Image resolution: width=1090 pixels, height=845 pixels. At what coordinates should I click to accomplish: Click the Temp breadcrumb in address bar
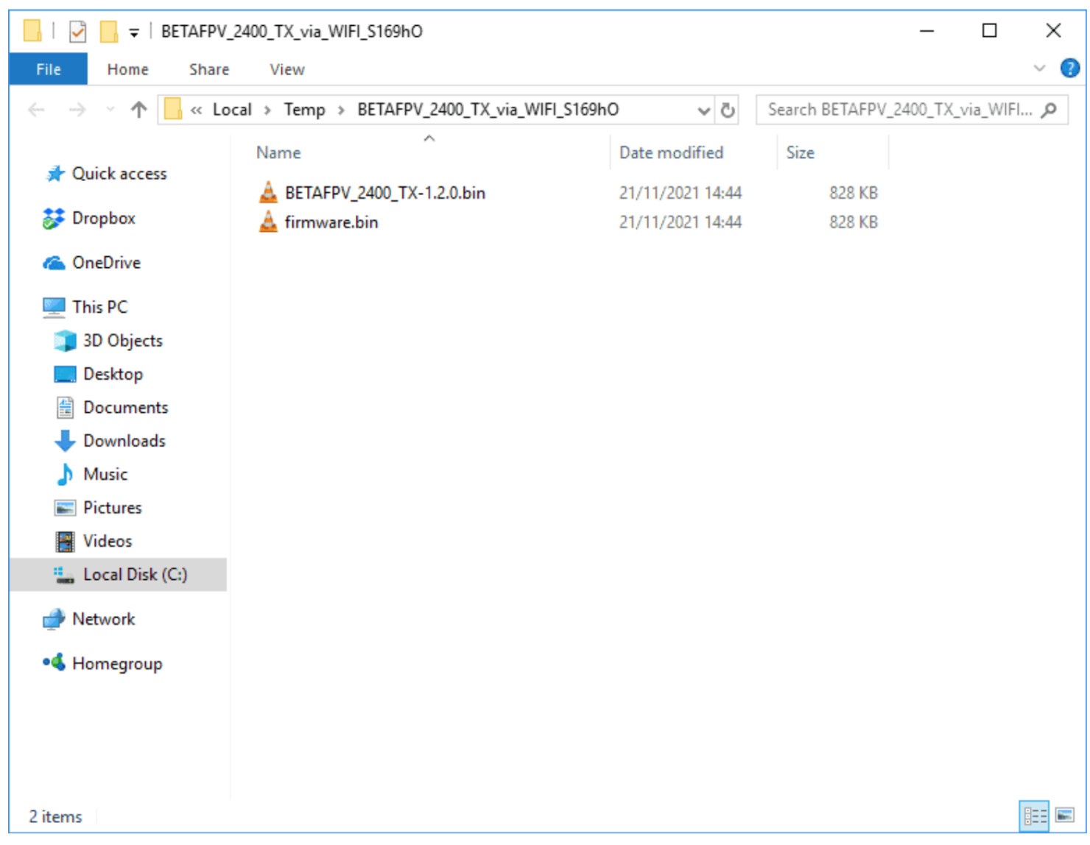click(304, 110)
